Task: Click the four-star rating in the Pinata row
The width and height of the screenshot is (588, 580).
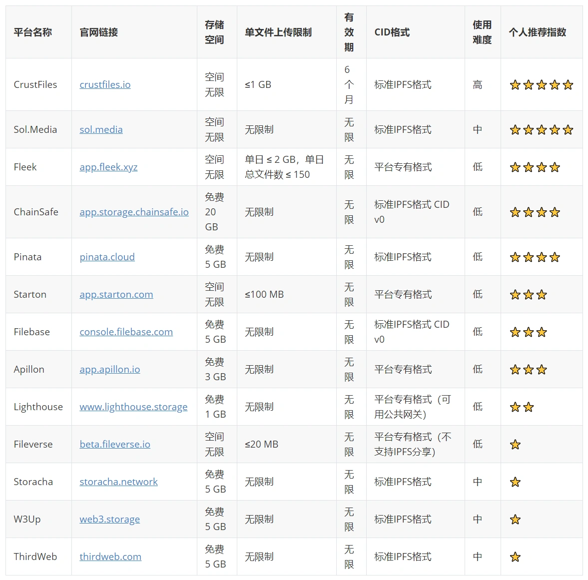Action: (535, 257)
